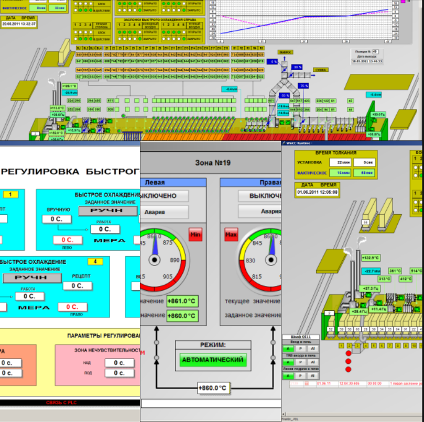
Task: Click the blue 98 % damper label
Action: [x=297, y=67]
